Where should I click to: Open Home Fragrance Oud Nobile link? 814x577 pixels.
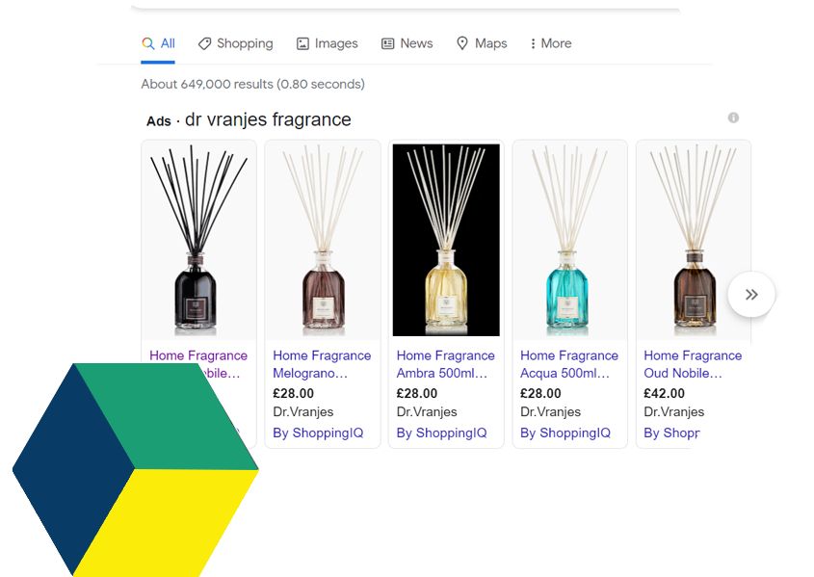693,364
